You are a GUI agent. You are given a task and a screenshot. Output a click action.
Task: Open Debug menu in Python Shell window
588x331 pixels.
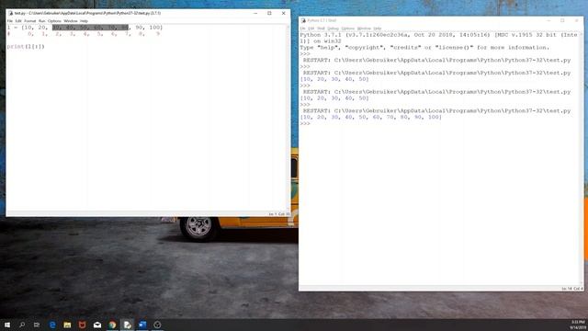[333, 29]
